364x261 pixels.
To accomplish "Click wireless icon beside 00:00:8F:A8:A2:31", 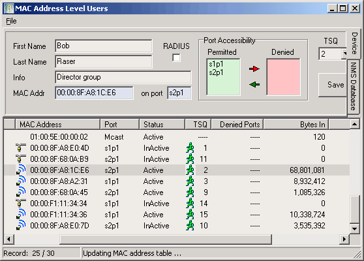I will [x=21, y=181].
